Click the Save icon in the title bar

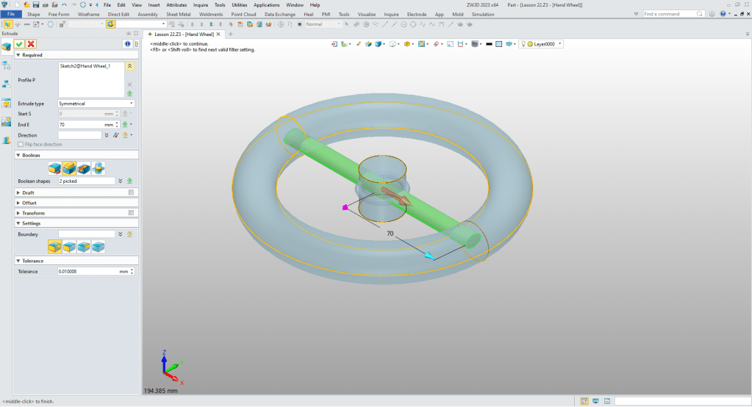click(x=35, y=4)
